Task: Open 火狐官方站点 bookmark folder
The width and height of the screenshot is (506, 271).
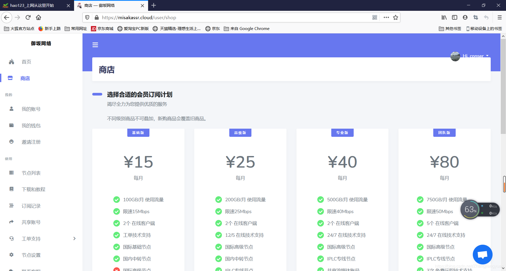Action: [19, 29]
